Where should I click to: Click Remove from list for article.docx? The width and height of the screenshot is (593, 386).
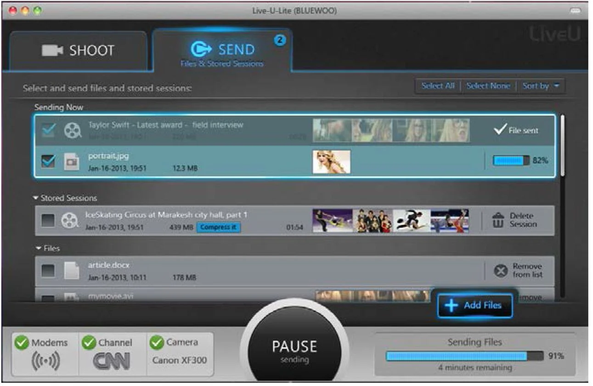pyautogui.click(x=527, y=271)
